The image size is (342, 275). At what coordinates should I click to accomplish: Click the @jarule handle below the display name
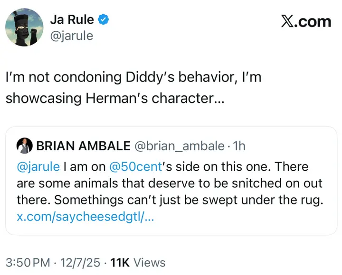(x=72, y=36)
